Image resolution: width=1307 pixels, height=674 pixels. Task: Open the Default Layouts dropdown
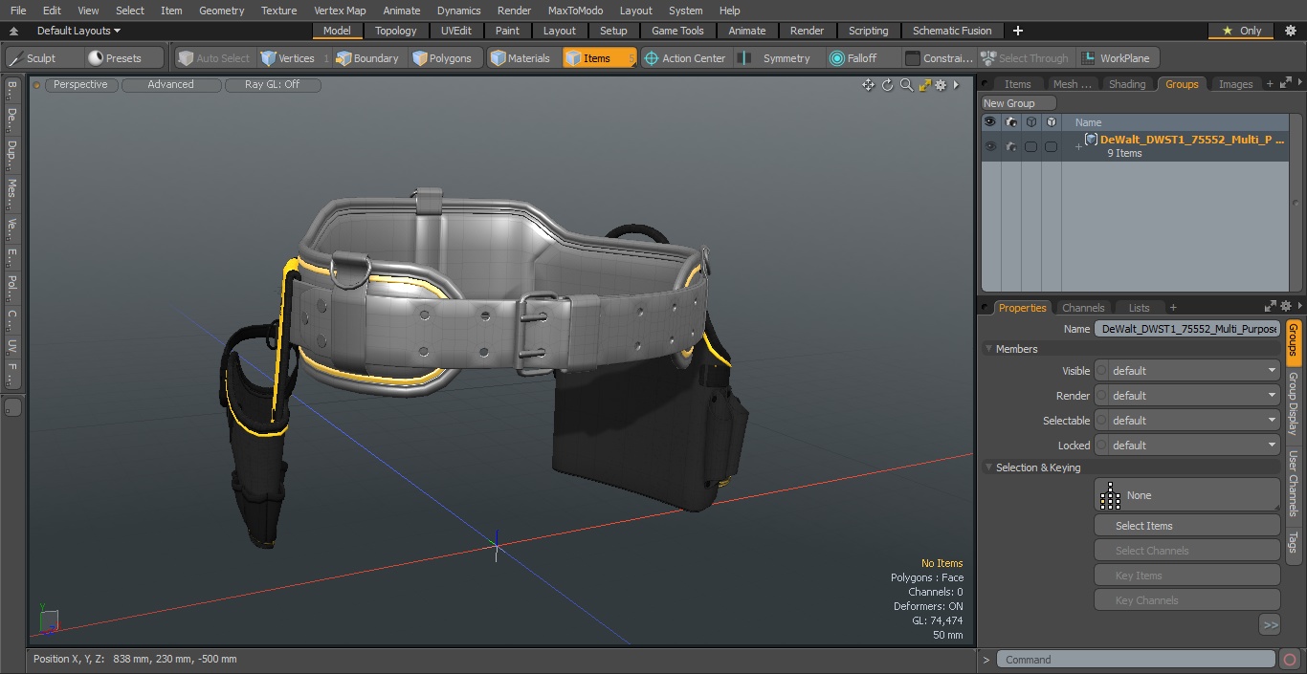pyautogui.click(x=78, y=31)
